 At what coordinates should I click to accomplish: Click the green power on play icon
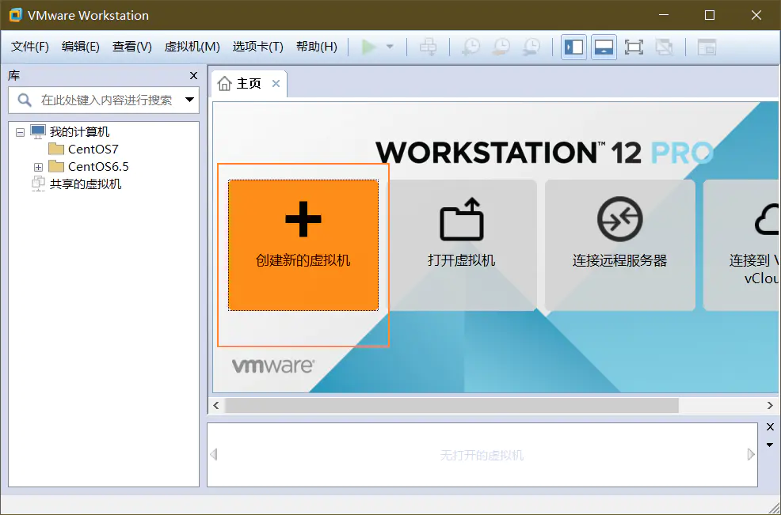pyautogui.click(x=368, y=47)
